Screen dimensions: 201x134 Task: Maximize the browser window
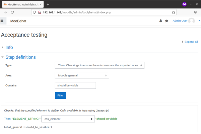click(197, 4)
